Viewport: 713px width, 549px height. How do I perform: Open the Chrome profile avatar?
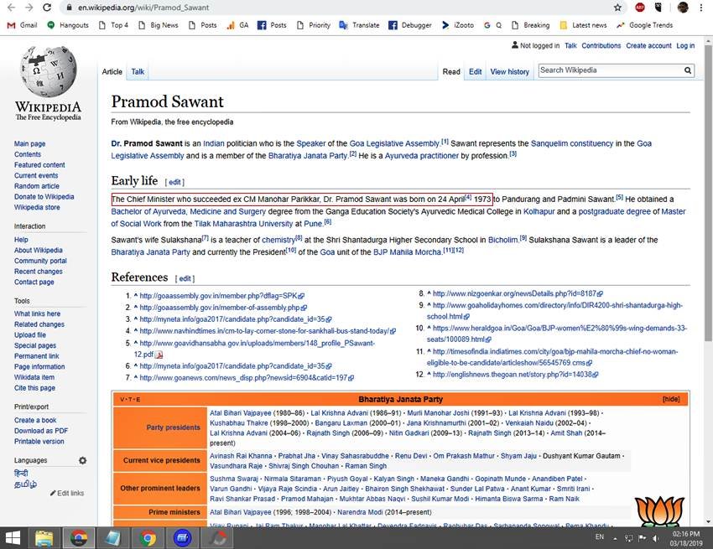[x=683, y=8]
